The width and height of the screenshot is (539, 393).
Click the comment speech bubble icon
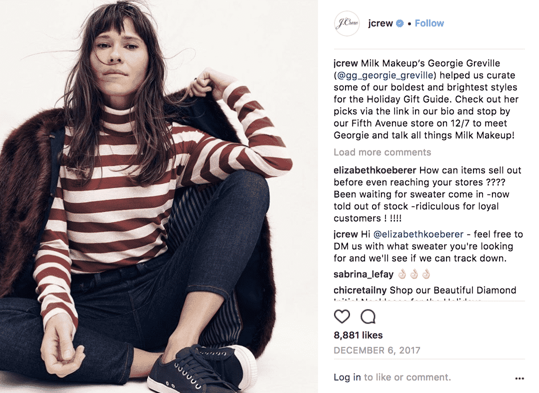(368, 316)
